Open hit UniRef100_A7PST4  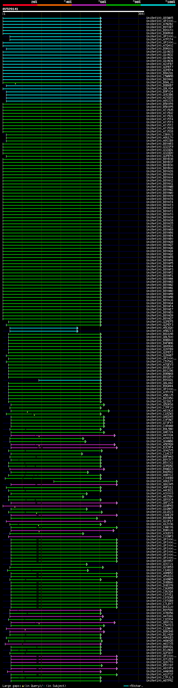click(x=160, y=39)
